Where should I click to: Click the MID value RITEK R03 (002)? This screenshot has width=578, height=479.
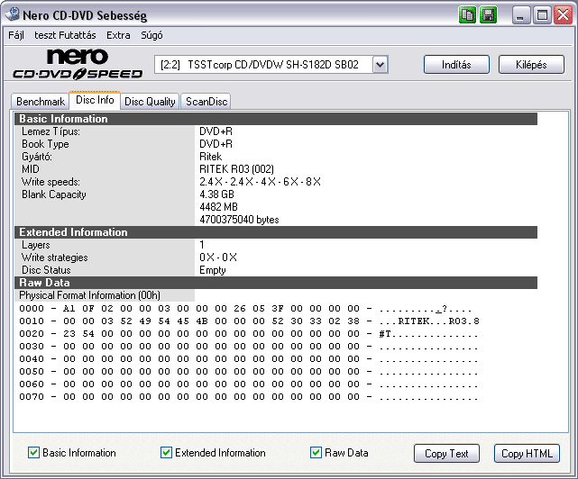pos(236,169)
